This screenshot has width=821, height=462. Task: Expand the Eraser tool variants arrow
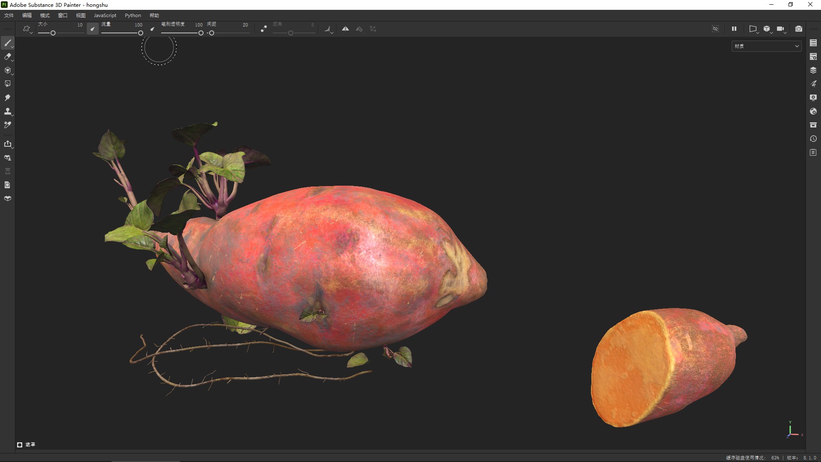[x=13, y=60]
